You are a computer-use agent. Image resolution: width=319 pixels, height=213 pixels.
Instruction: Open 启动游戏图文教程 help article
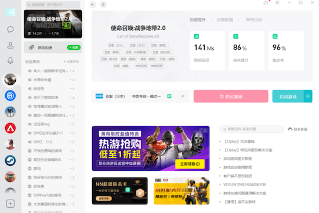click(x=237, y=158)
